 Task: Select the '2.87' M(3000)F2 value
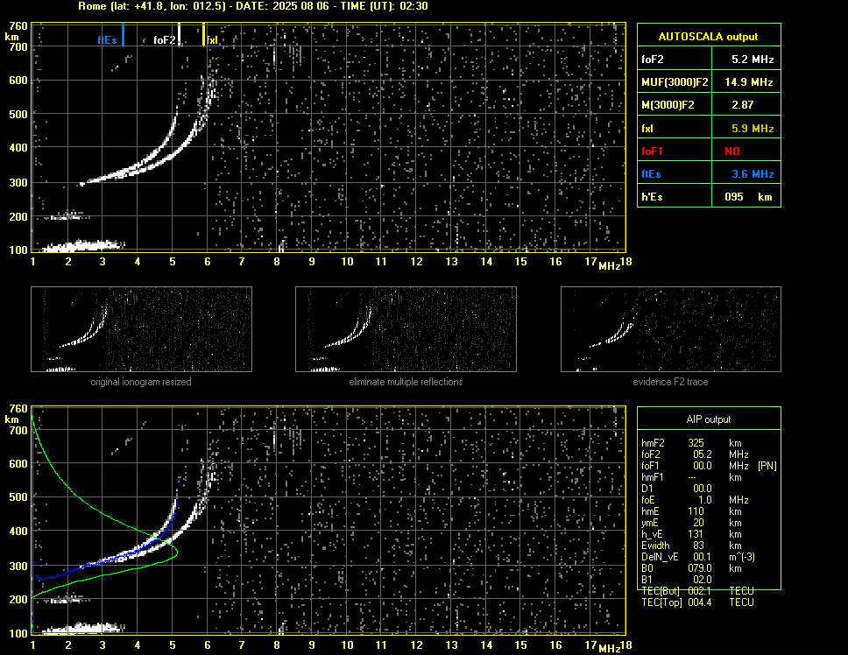click(x=742, y=105)
